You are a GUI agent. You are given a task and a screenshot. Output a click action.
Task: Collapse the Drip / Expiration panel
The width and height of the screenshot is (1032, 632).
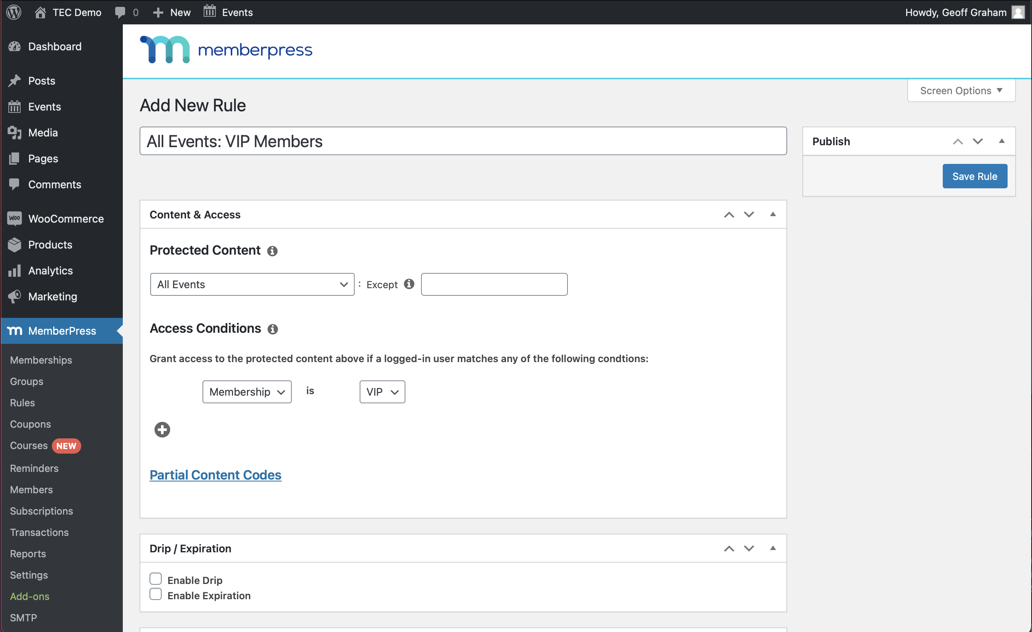773,548
